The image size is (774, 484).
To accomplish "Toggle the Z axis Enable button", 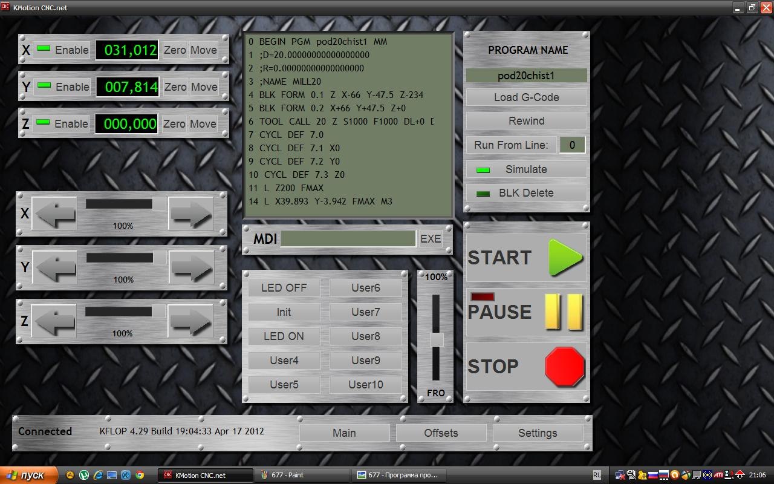I will 61,124.
